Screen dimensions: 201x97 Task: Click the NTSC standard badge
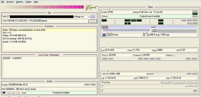click(x=194, y=59)
